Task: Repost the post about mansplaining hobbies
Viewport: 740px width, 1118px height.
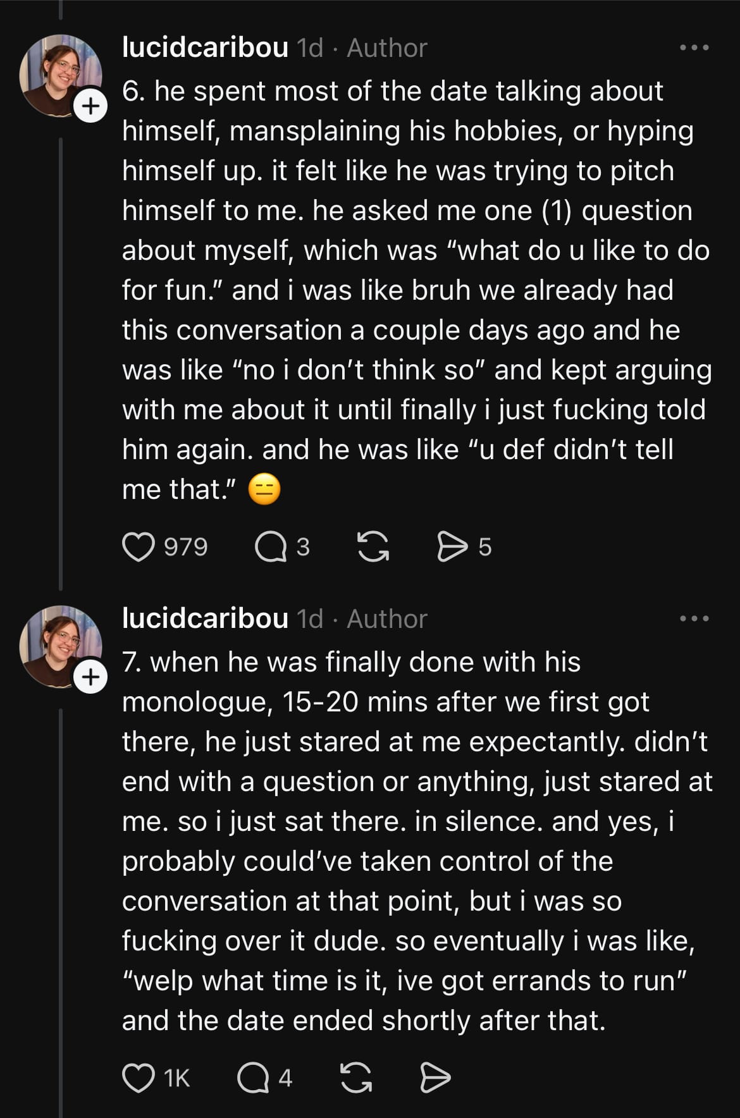Action: click(x=373, y=547)
